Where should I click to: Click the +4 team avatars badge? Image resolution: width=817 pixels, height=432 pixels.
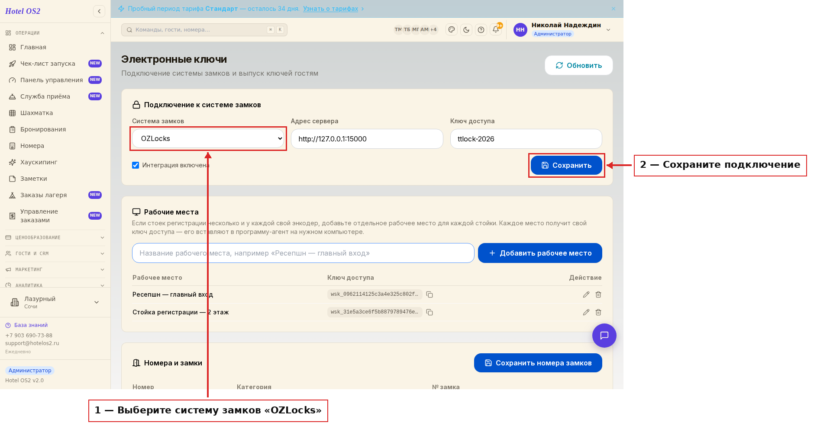click(433, 30)
